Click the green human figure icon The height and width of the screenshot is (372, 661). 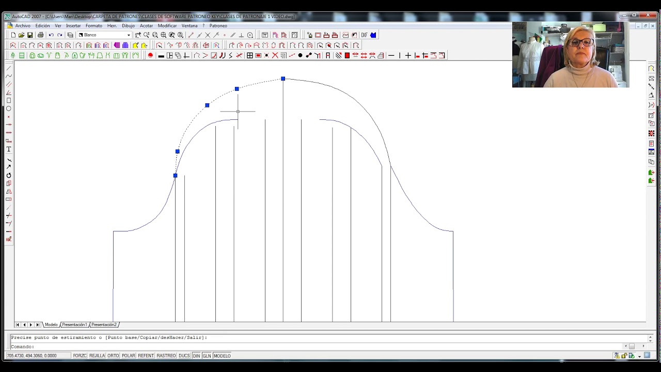click(x=13, y=55)
